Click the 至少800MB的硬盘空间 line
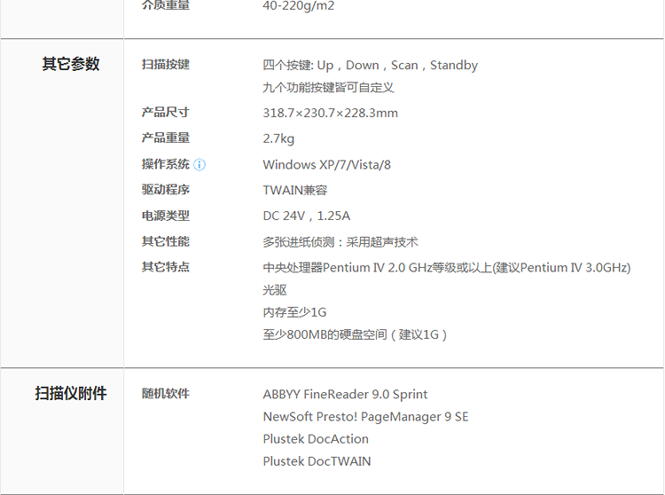Image resolution: width=665 pixels, height=495 pixels. point(355,334)
